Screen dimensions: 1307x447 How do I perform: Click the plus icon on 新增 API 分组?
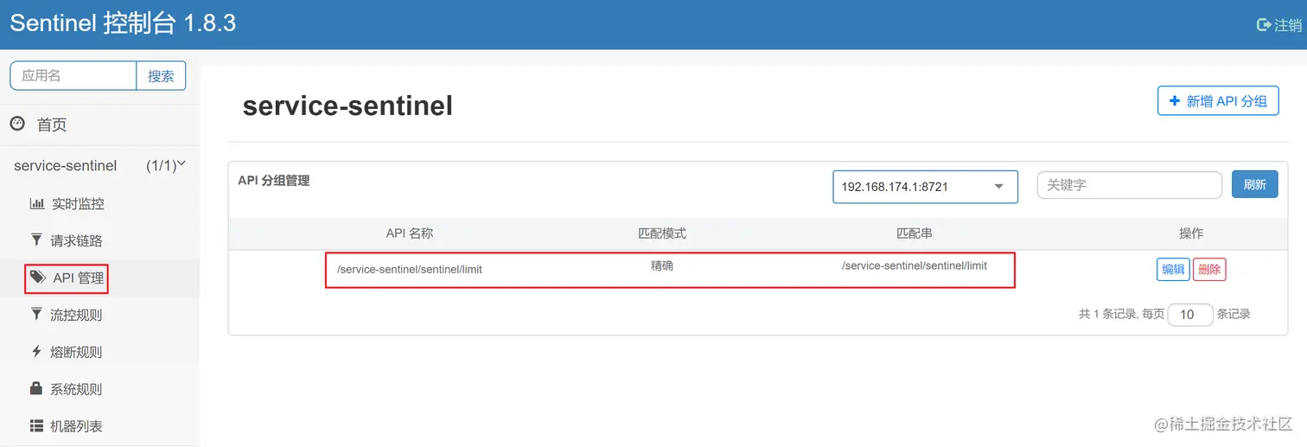click(x=1175, y=101)
